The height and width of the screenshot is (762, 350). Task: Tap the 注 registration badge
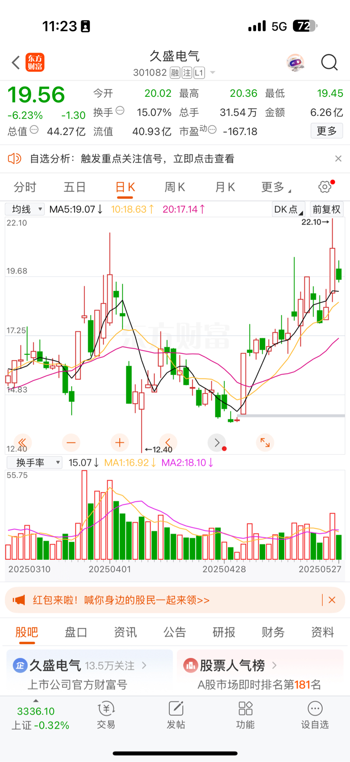click(187, 73)
